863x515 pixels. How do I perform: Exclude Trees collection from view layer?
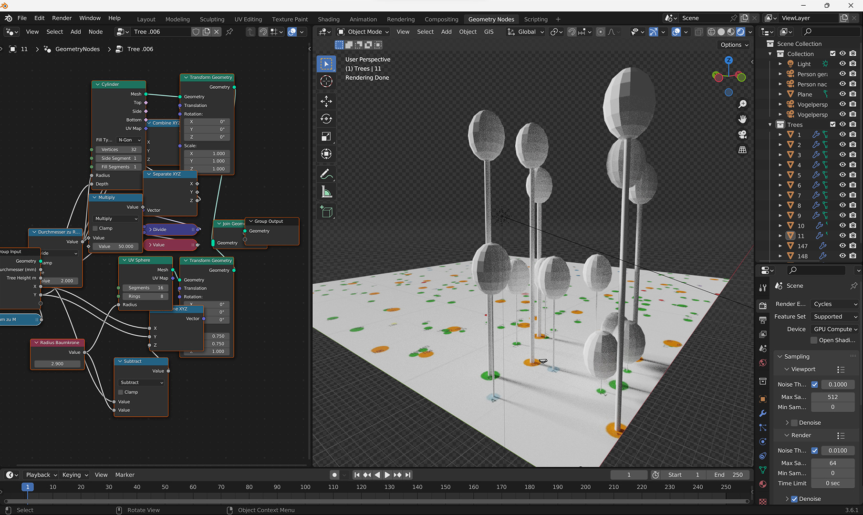[832, 124]
